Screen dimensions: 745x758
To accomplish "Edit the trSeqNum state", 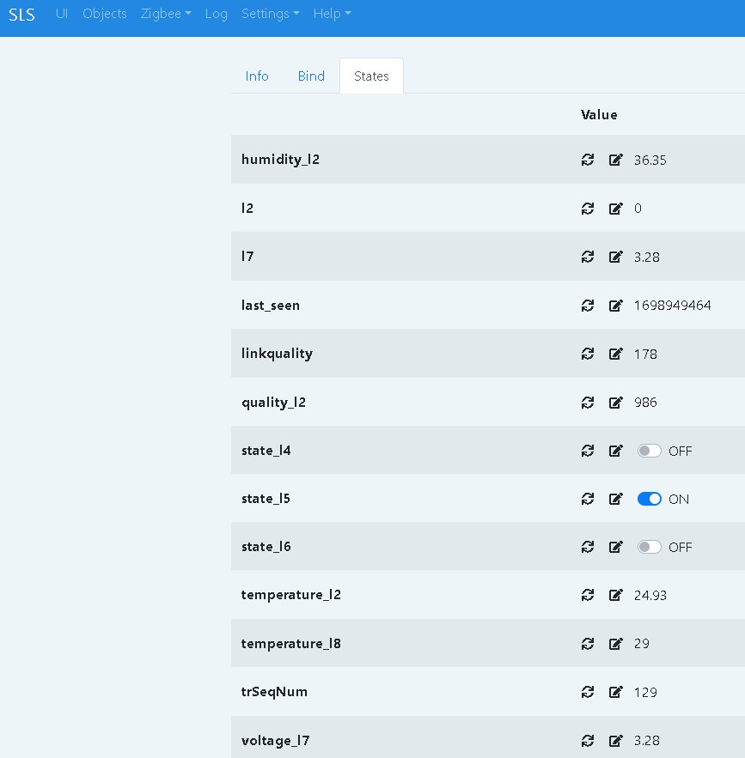I will point(615,692).
